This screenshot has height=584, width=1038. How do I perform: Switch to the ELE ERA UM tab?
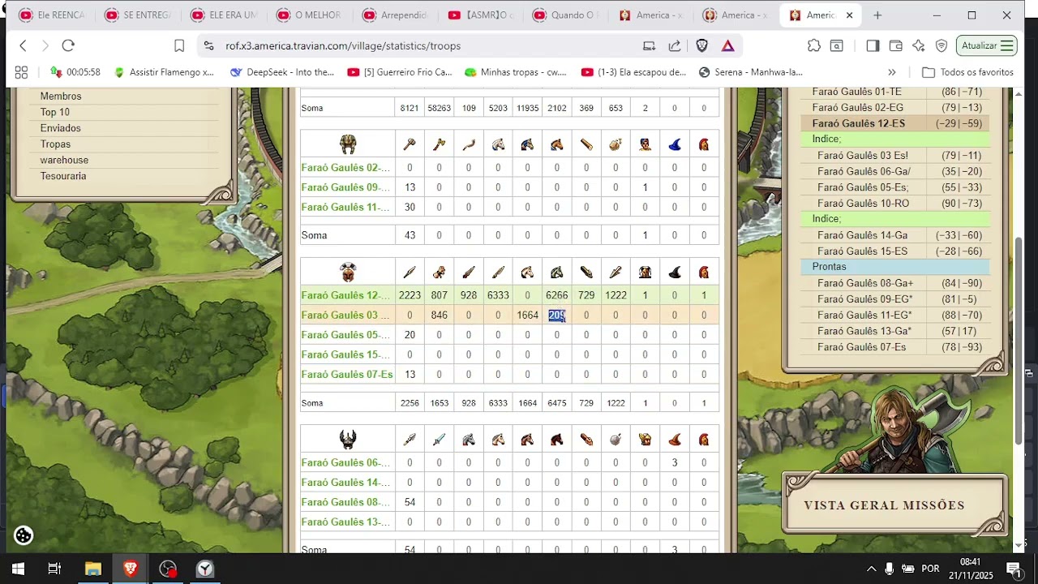pyautogui.click(x=223, y=15)
